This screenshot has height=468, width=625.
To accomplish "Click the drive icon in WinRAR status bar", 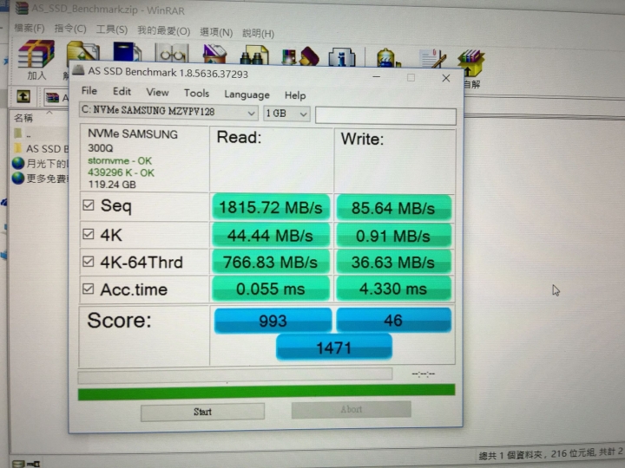I will click(x=19, y=464).
